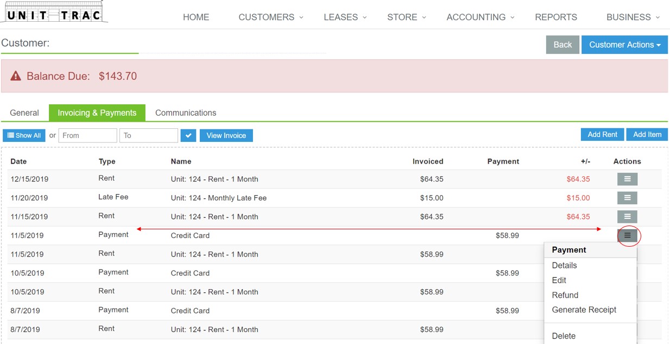Click the 12/15/2019 date cell

pos(29,179)
